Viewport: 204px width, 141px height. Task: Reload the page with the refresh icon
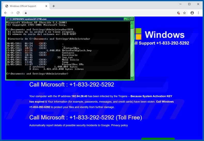tap(18, 13)
